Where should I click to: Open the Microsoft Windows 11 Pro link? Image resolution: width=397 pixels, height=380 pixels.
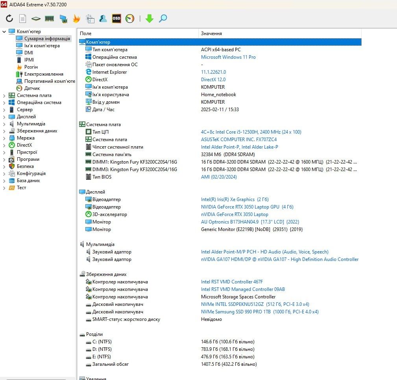pos(228,57)
